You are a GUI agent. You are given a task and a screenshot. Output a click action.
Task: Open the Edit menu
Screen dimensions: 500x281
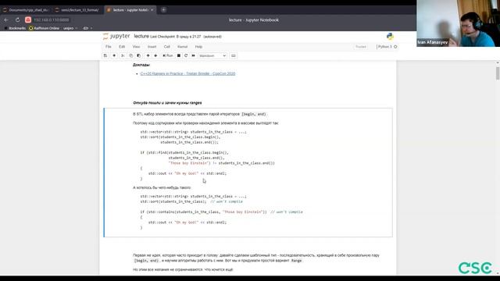pos(122,47)
